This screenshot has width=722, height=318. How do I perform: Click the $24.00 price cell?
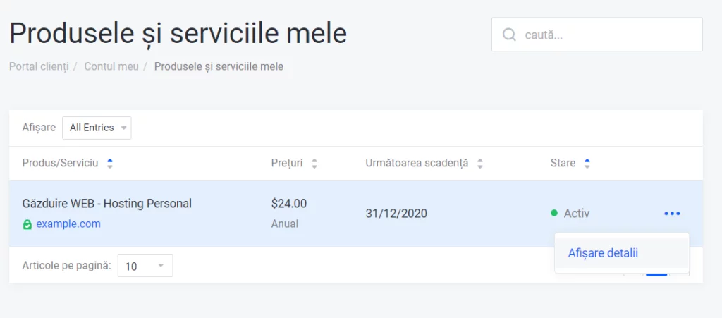[x=288, y=203]
